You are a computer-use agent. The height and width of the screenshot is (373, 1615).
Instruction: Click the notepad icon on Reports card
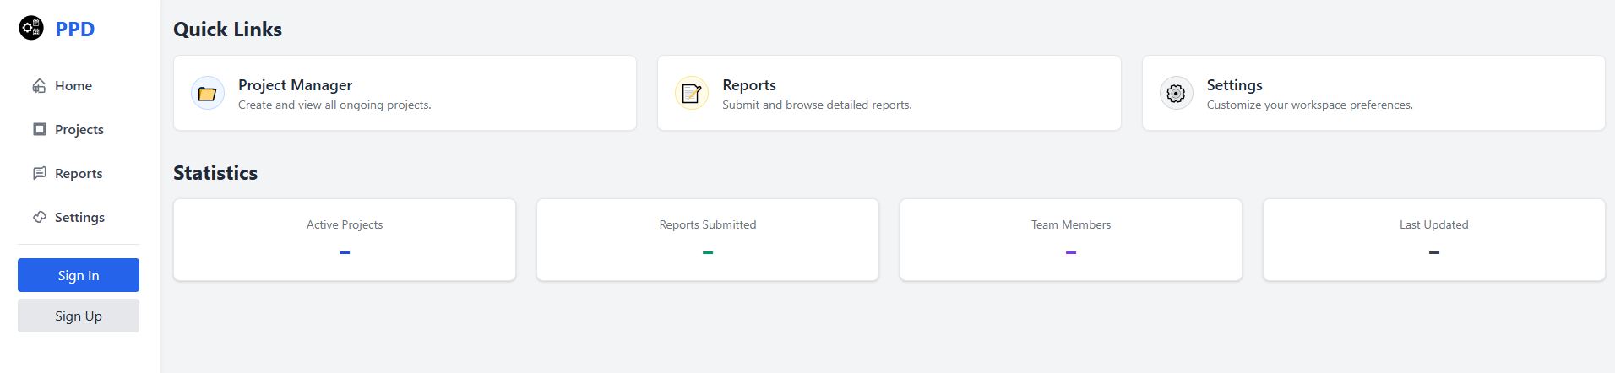tap(691, 94)
